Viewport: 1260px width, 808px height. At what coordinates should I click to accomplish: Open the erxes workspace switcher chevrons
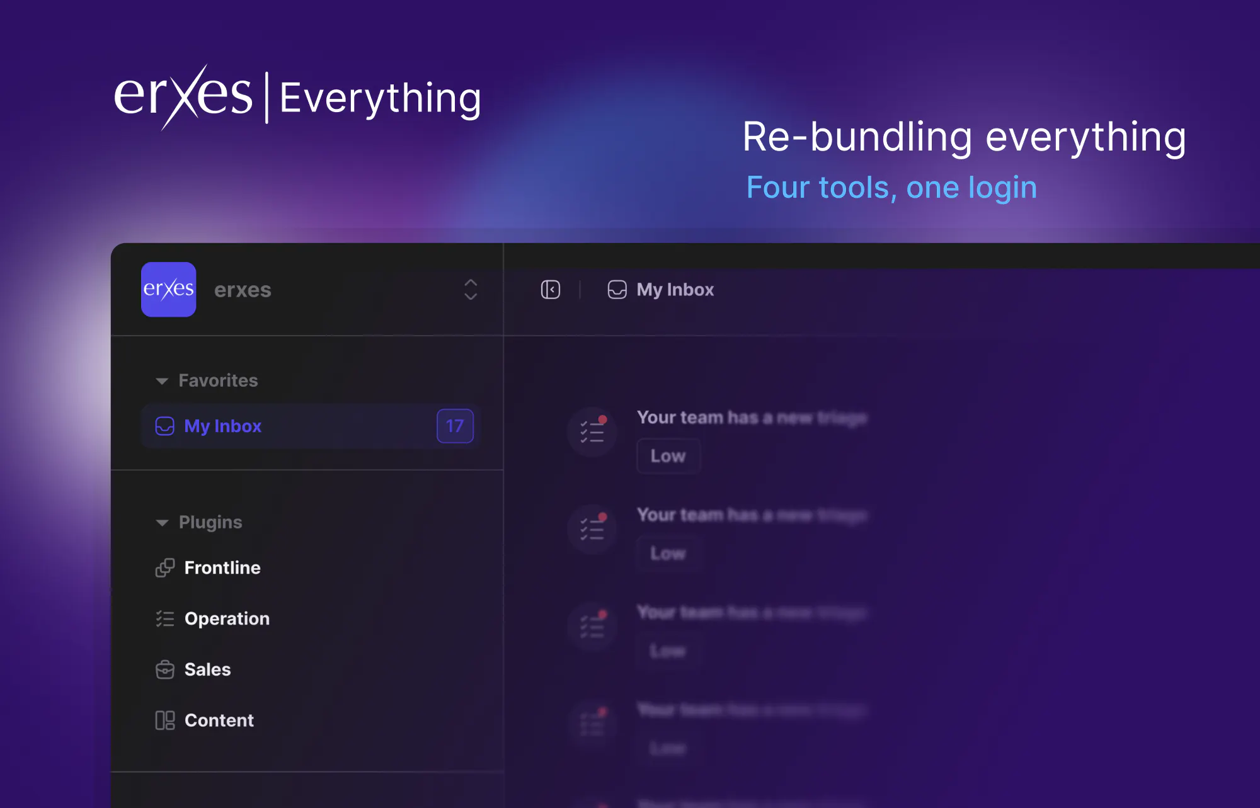tap(471, 290)
